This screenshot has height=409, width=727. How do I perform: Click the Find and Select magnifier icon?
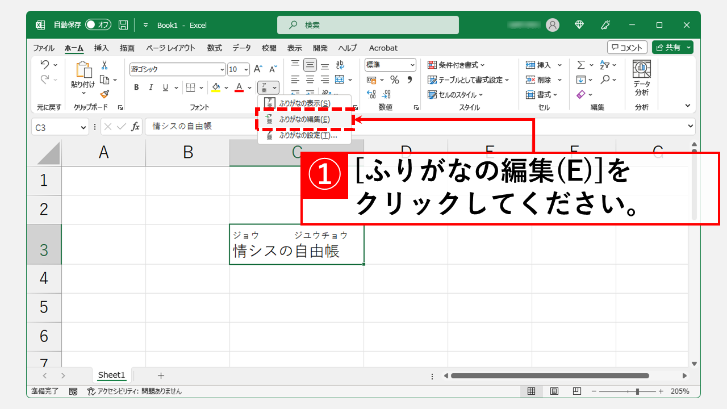tap(605, 80)
